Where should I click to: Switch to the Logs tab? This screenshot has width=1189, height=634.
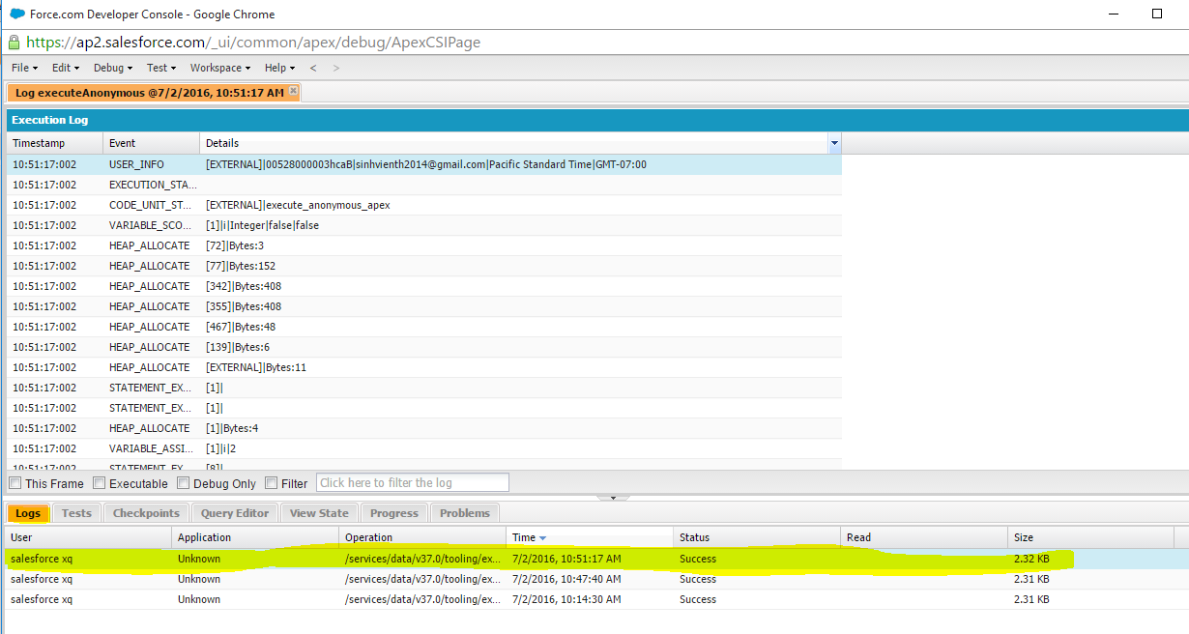coord(28,513)
